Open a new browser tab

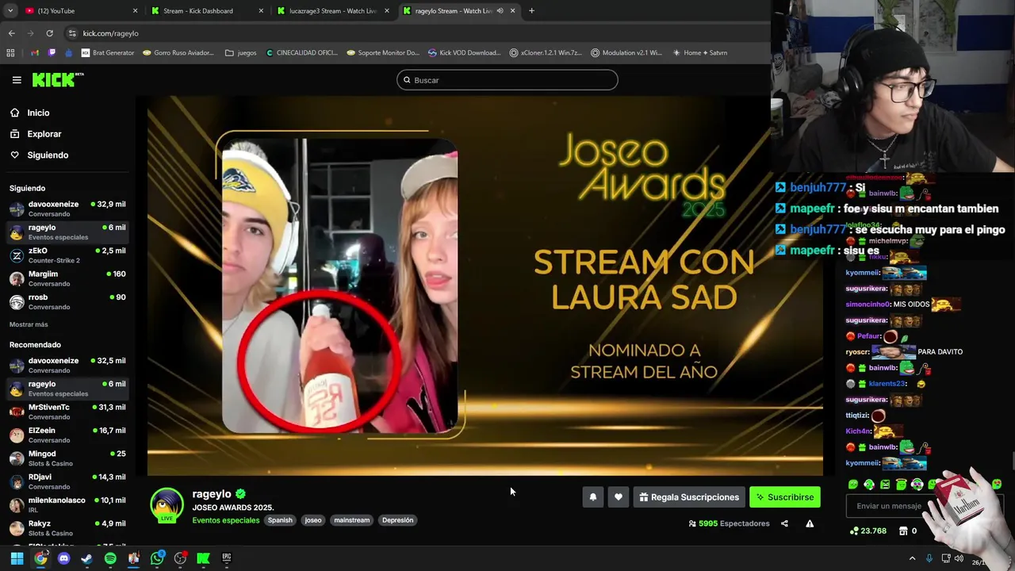[x=531, y=11]
